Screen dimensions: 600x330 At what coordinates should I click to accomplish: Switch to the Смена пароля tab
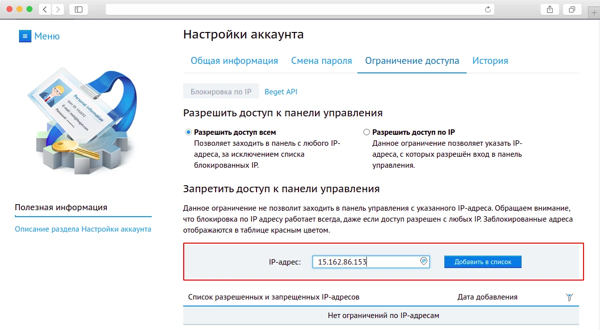(321, 60)
